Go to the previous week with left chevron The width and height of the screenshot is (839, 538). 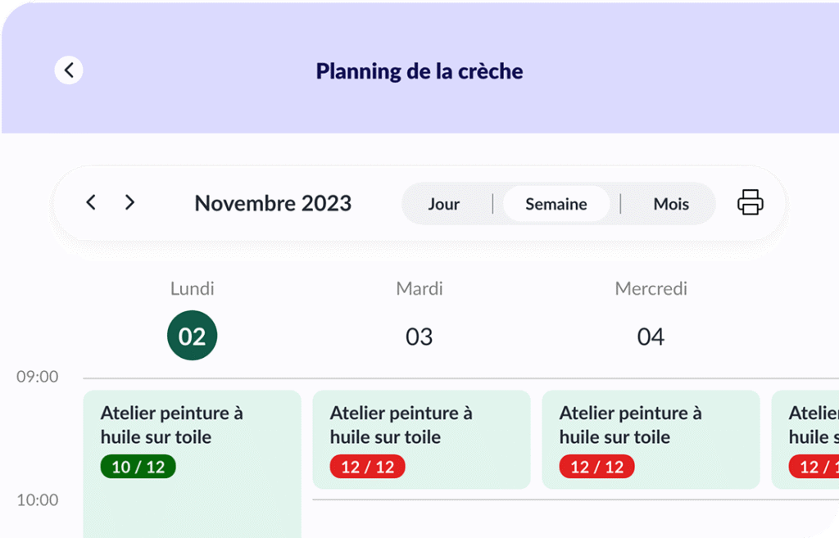(91, 203)
